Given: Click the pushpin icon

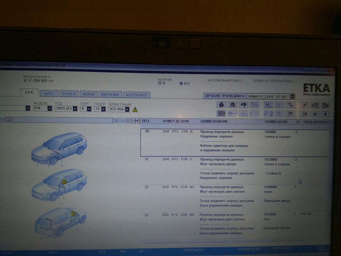Looking at the screenshot, I should [304, 105].
